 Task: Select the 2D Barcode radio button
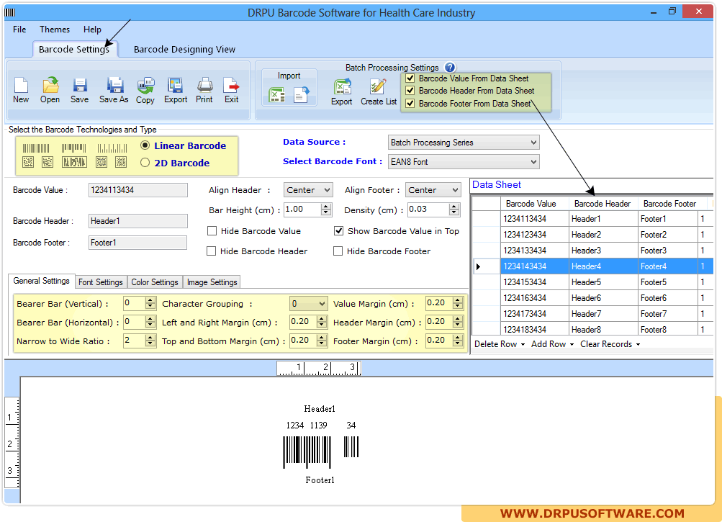click(145, 163)
